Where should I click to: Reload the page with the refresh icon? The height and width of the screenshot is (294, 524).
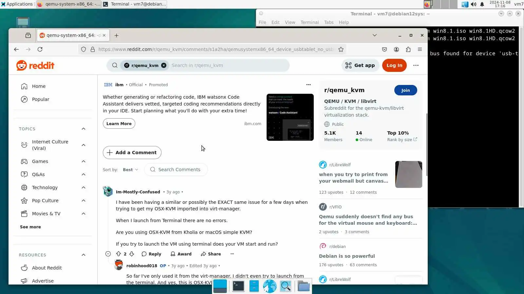point(40,49)
